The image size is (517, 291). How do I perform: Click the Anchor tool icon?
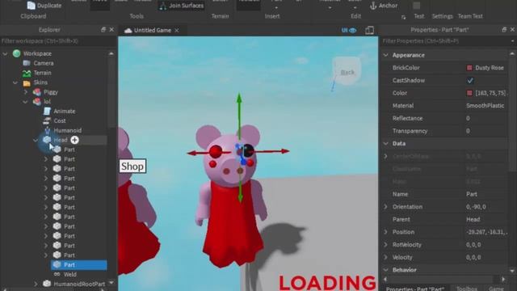tap(373, 6)
